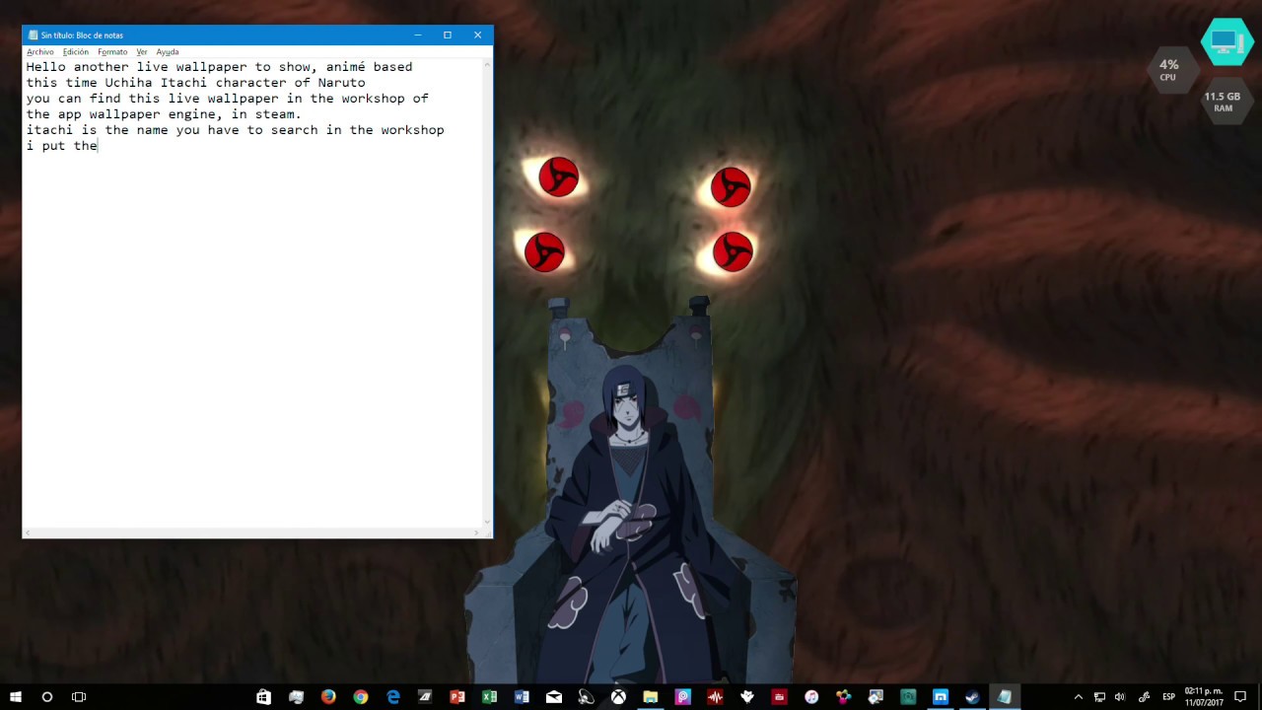Screen dimensions: 1262x710
Task: Launch Google Chrome from the taskbar
Action: click(x=361, y=696)
